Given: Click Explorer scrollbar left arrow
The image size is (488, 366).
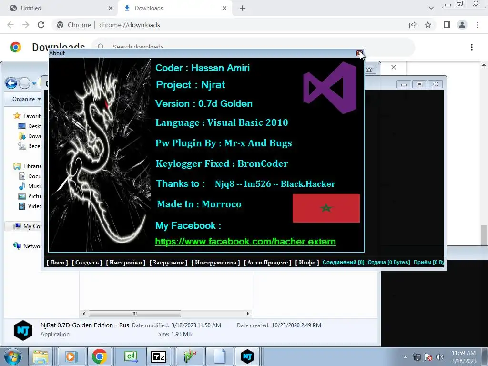Looking at the screenshot, I should [x=83, y=314].
